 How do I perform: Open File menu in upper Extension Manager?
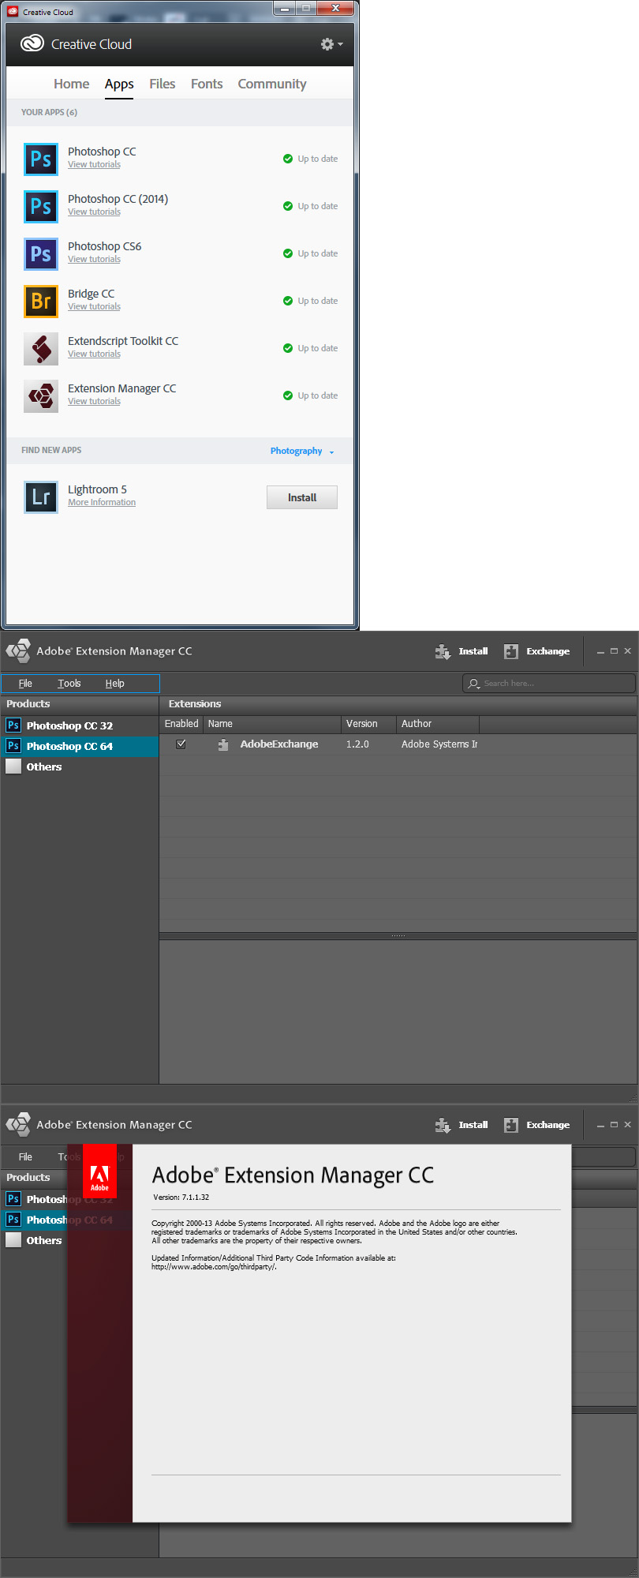(25, 684)
